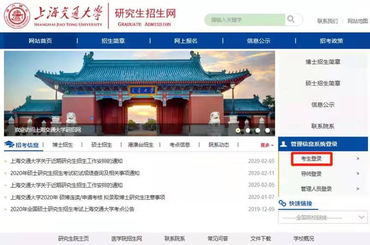The width and height of the screenshot is (370, 245).
Task: Click the 考生登录 login link
Action: point(311,159)
